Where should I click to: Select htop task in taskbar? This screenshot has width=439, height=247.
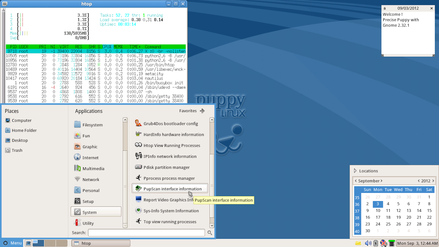pos(101,243)
